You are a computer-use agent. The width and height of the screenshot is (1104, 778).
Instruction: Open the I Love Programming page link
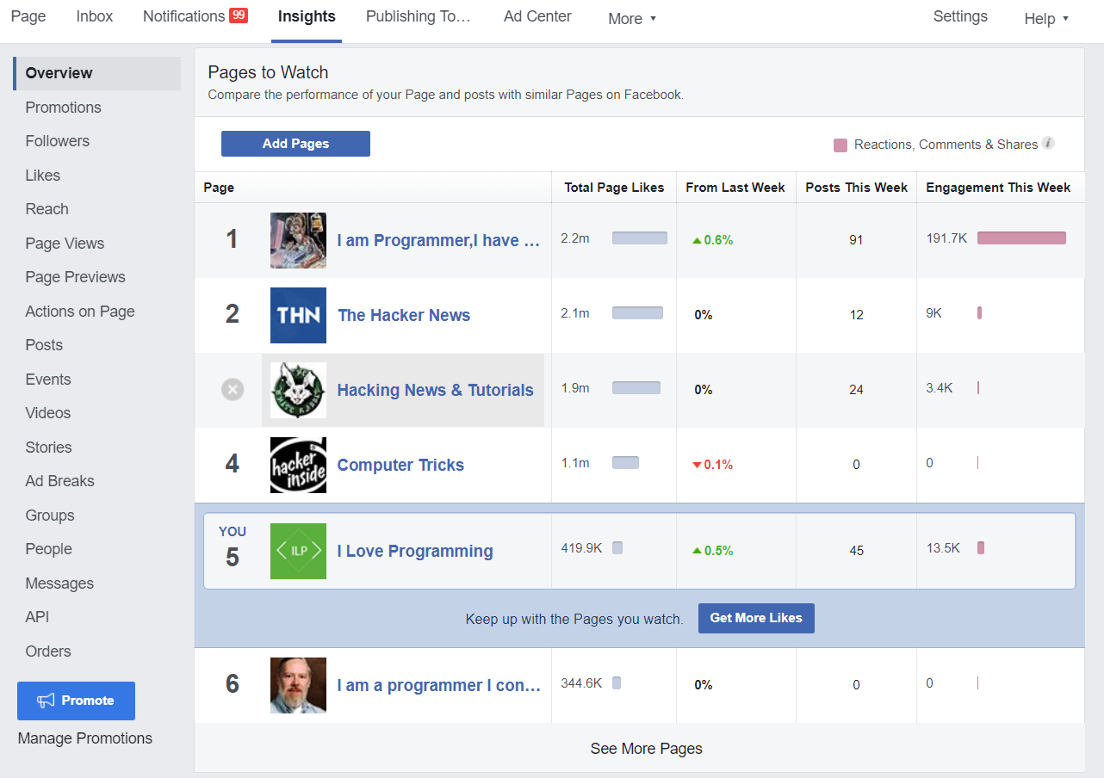click(x=415, y=551)
